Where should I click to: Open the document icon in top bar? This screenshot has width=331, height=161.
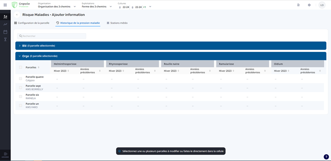pyautogui.click(x=298, y=5)
